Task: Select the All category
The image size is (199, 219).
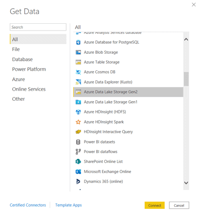Action: click(38, 39)
